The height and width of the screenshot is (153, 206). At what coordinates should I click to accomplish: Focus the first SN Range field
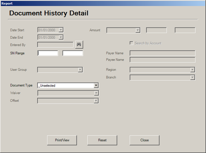[48, 53]
